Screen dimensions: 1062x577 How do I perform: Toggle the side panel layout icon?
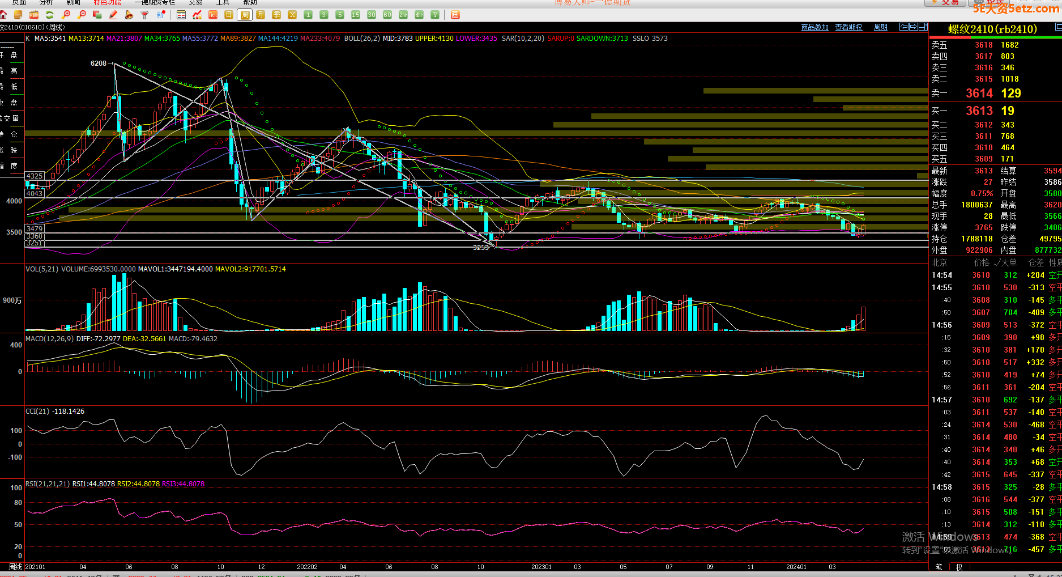point(923,27)
